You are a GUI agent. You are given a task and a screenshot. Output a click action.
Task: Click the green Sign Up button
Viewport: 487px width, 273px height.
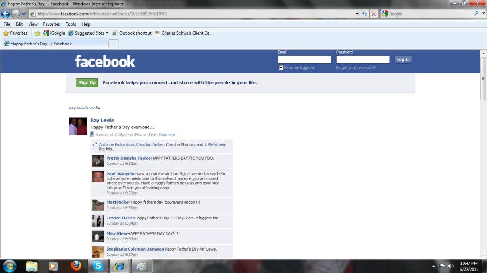(87, 82)
